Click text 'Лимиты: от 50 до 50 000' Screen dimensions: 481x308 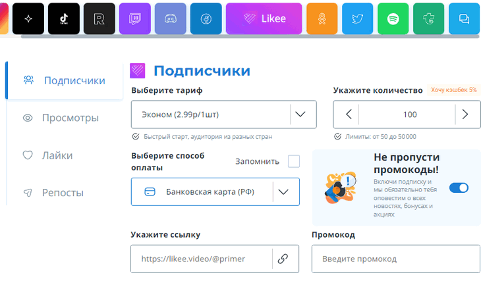381,137
